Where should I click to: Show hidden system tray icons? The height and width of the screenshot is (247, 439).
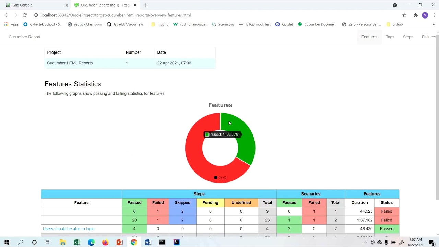(x=366, y=242)
